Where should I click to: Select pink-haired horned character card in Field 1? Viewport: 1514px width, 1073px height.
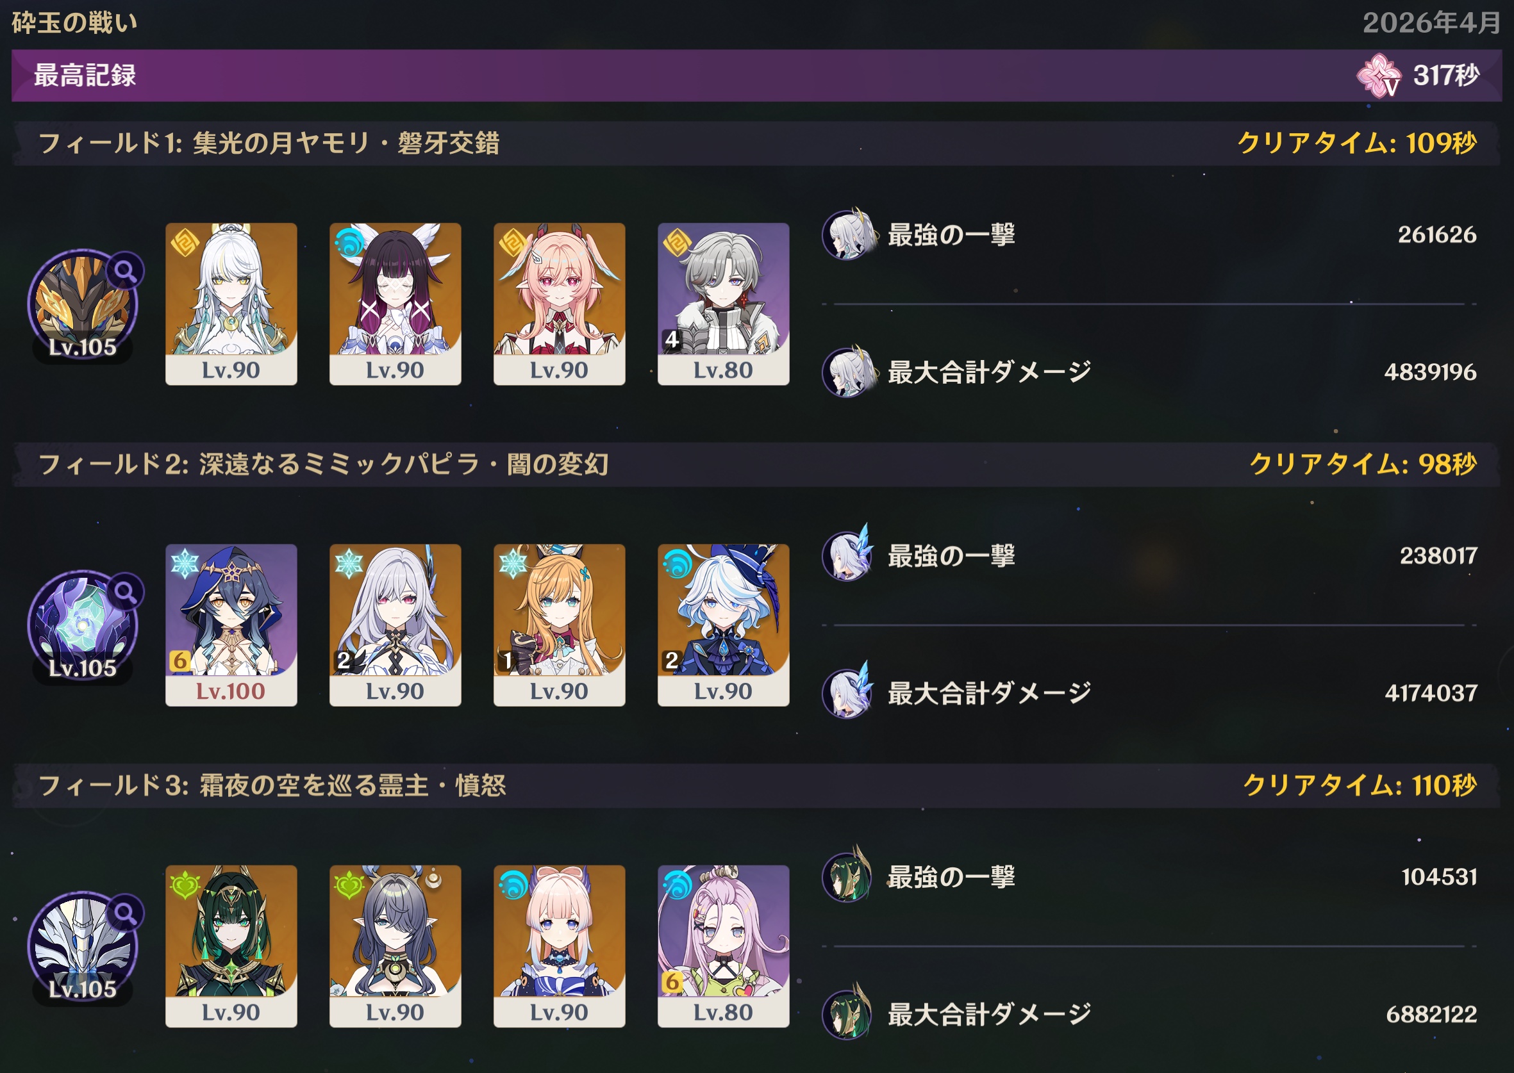(x=559, y=304)
